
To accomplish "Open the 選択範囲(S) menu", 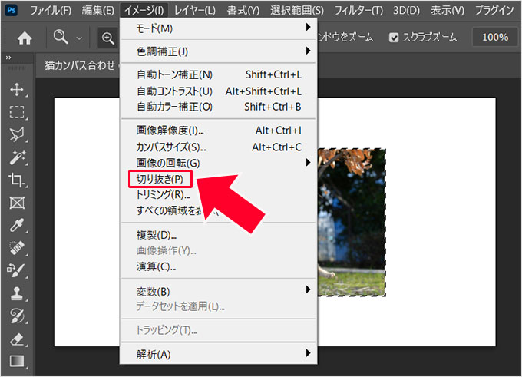I will pyautogui.click(x=297, y=11).
